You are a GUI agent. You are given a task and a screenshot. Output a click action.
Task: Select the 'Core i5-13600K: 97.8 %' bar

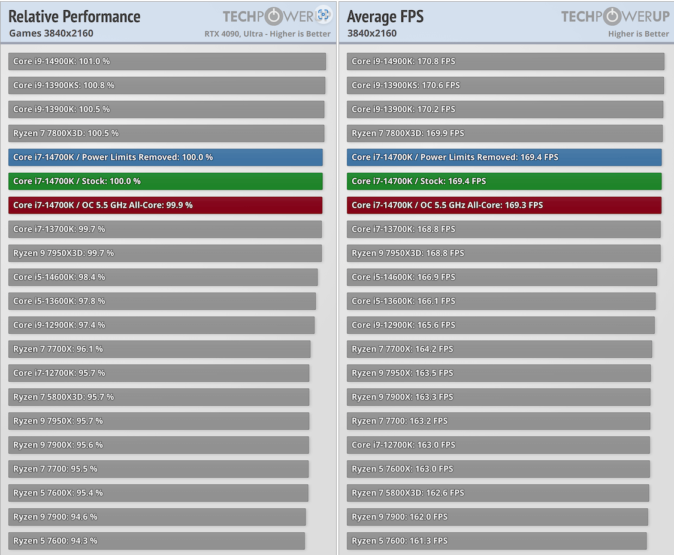coord(162,301)
